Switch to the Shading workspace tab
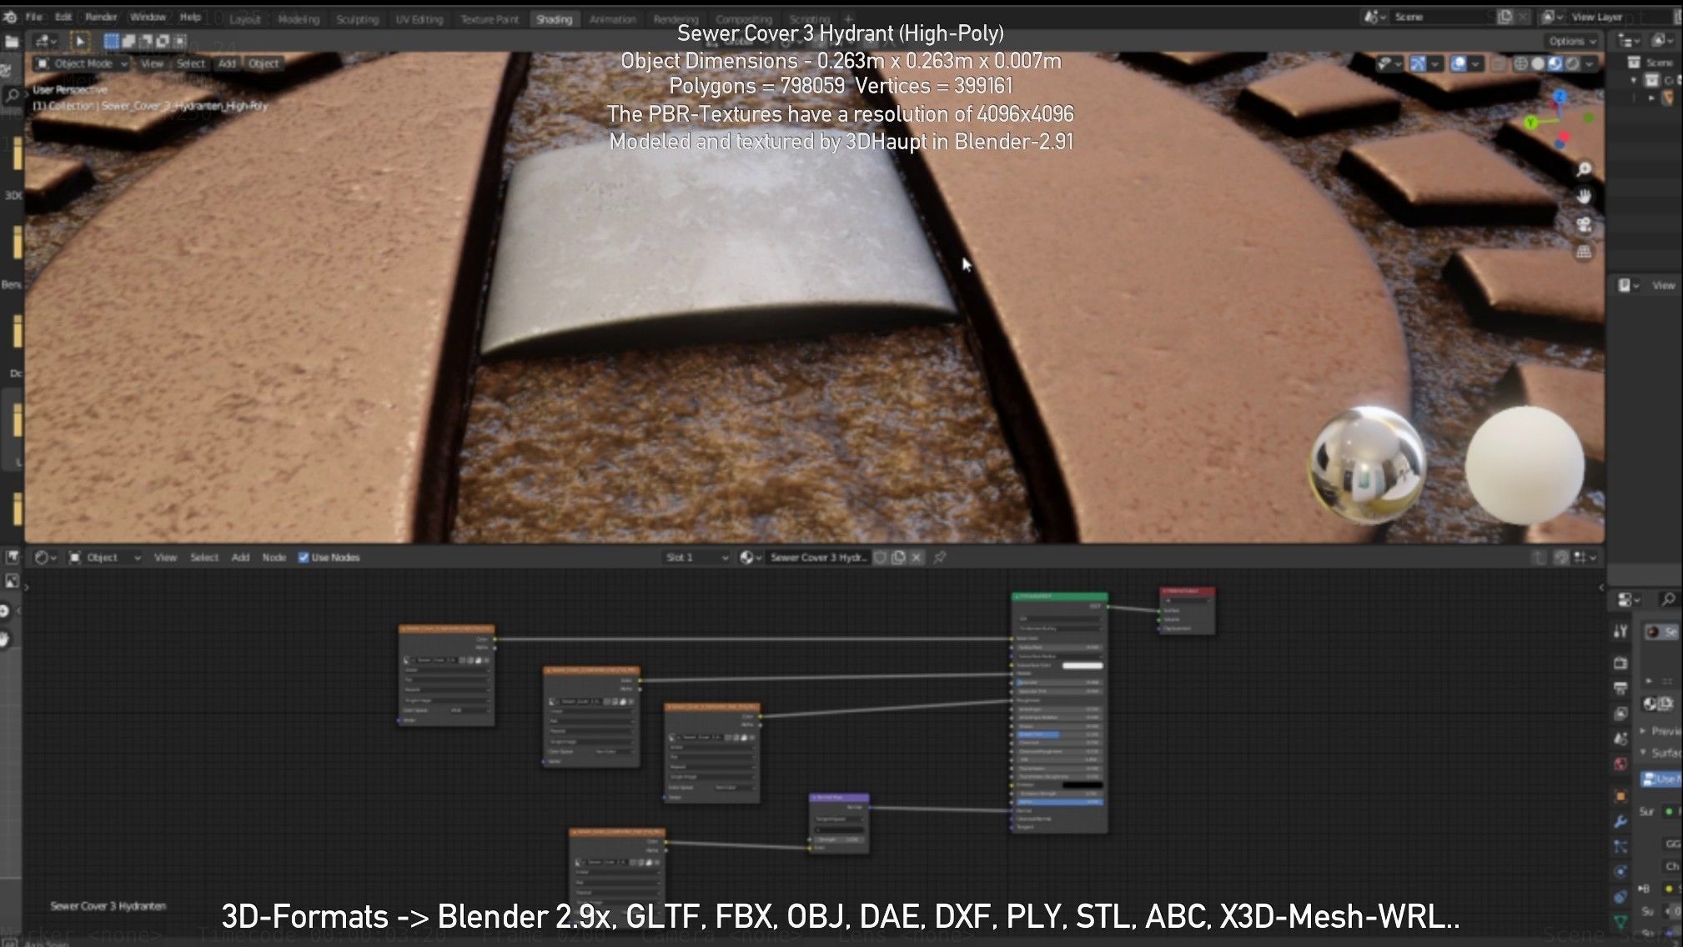This screenshot has height=947, width=1683. (x=554, y=18)
